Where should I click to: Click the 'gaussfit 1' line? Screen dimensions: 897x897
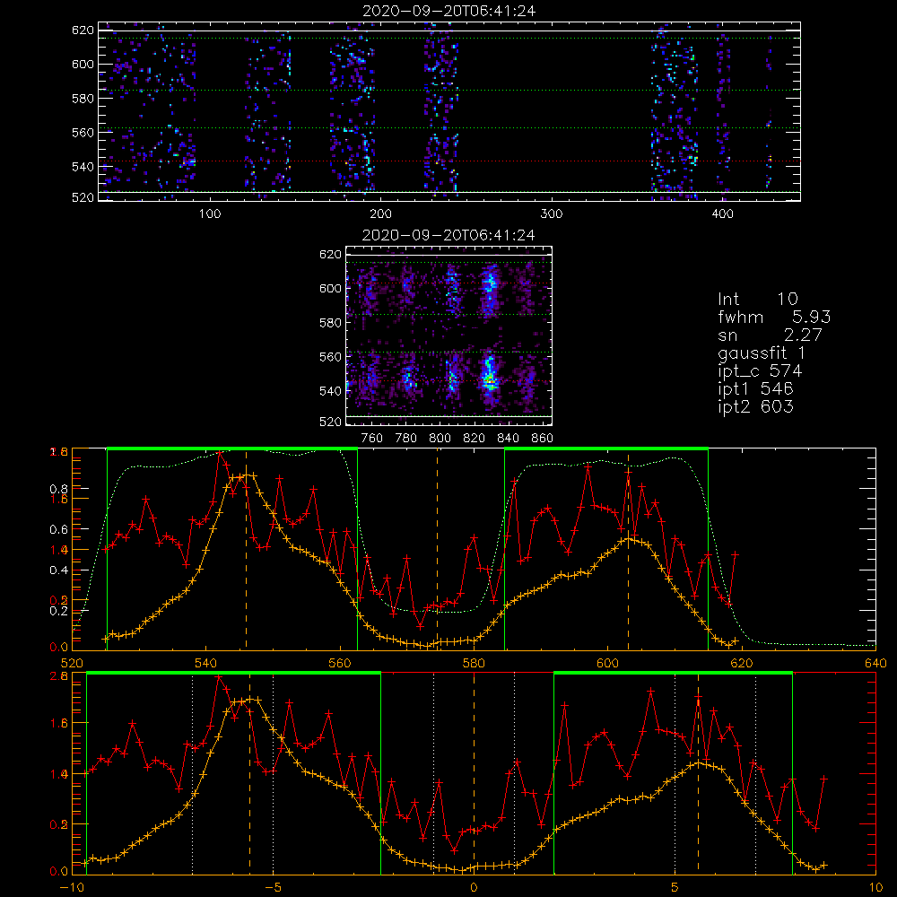pyautogui.click(x=762, y=353)
